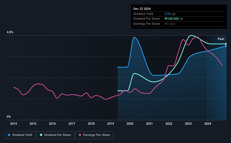Click the Past label on chart
The image size is (231, 143).
221,39
